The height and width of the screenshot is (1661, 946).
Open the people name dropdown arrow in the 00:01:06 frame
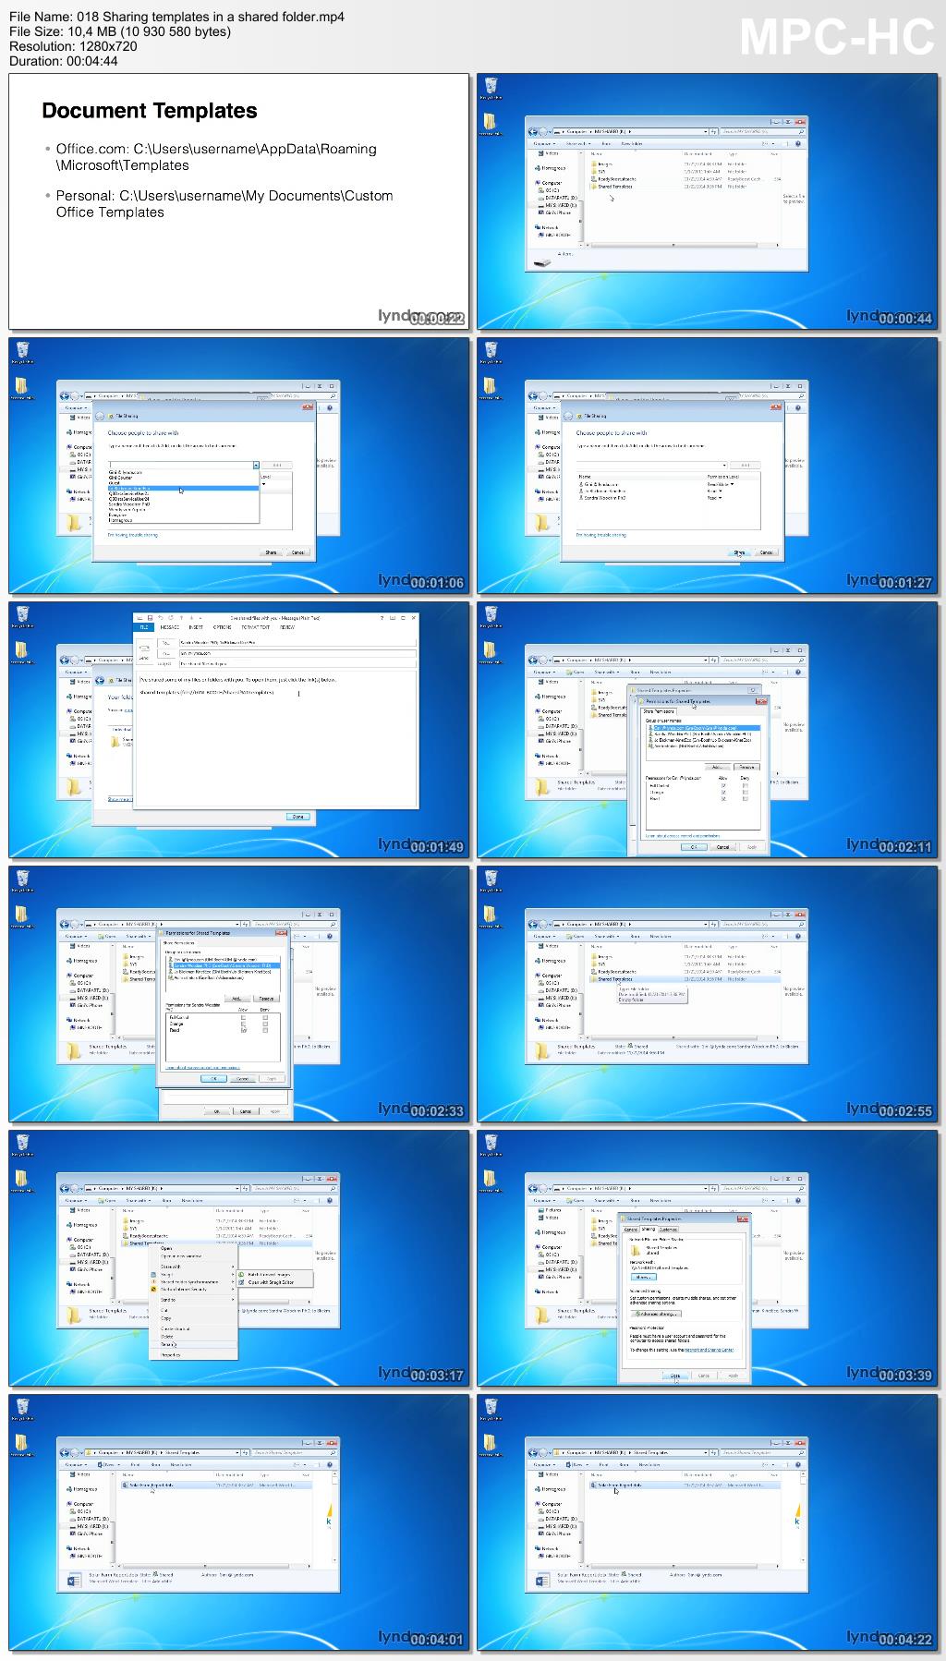click(x=256, y=465)
